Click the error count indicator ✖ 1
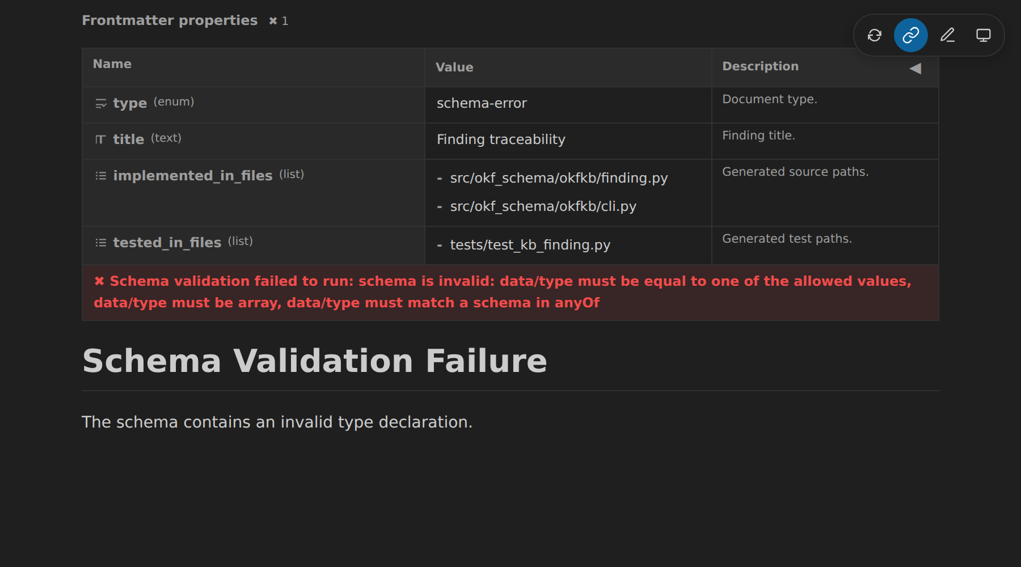Screen dimensions: 1021x567 (x=279, y=21)
